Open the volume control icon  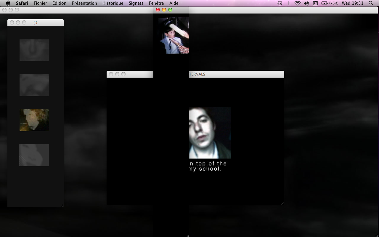tap(306, 3)
